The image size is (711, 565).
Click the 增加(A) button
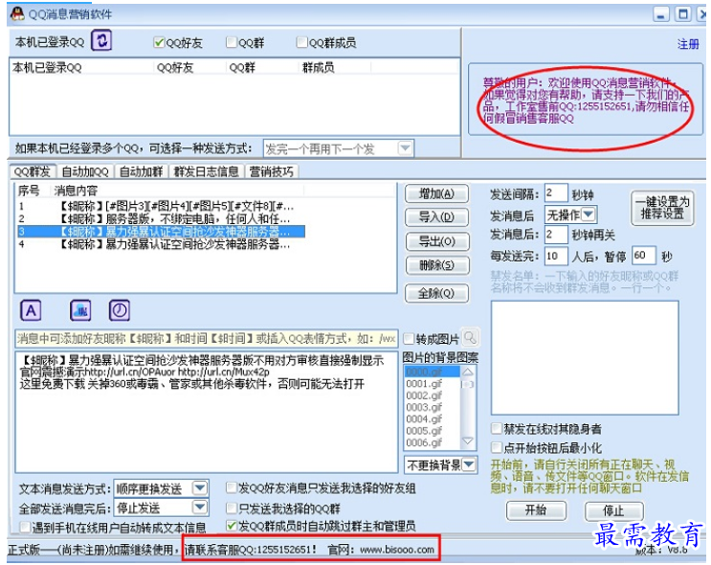click(x=436, y=194)
